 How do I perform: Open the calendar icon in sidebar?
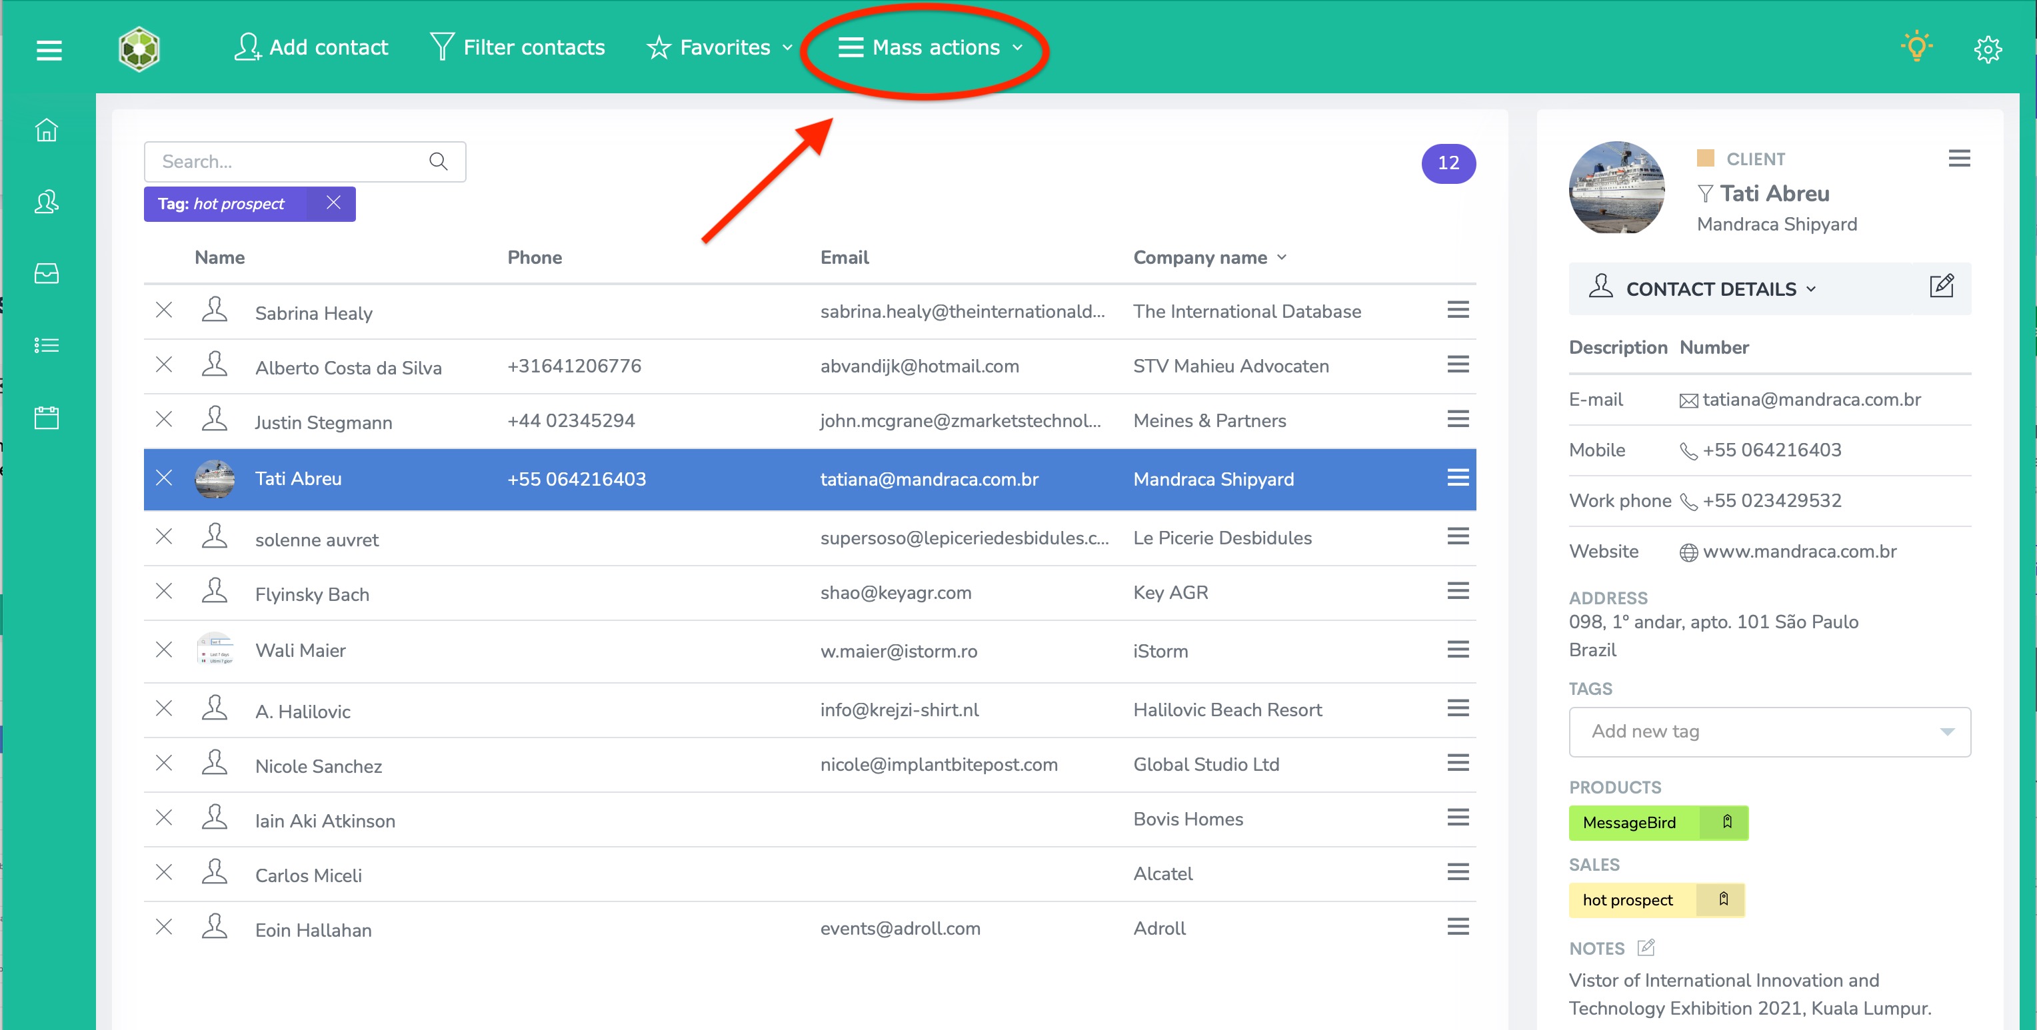47,417
